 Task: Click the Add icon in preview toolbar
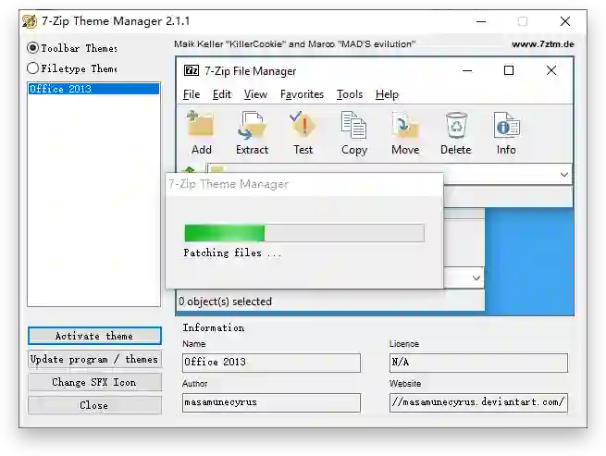(x=200, y=125)
